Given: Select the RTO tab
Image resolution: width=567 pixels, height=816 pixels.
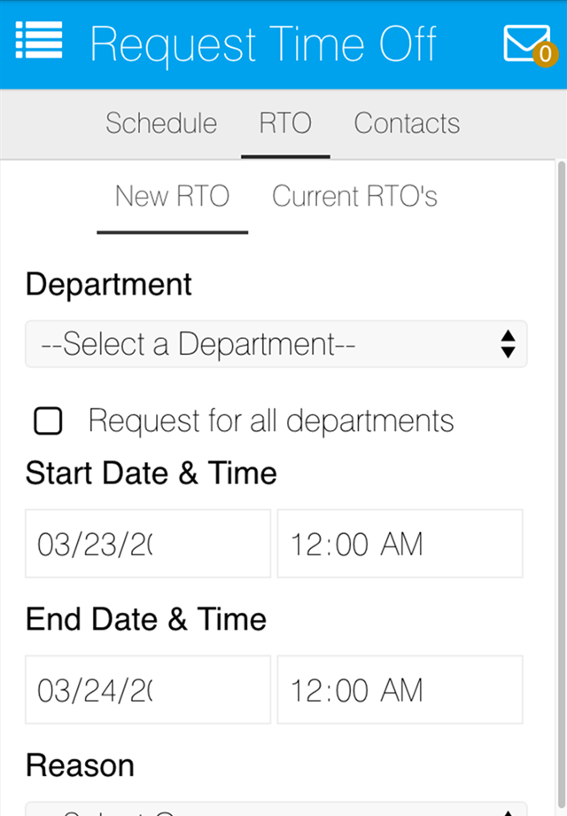Looking at the screenshot, I should coord(285,123).
